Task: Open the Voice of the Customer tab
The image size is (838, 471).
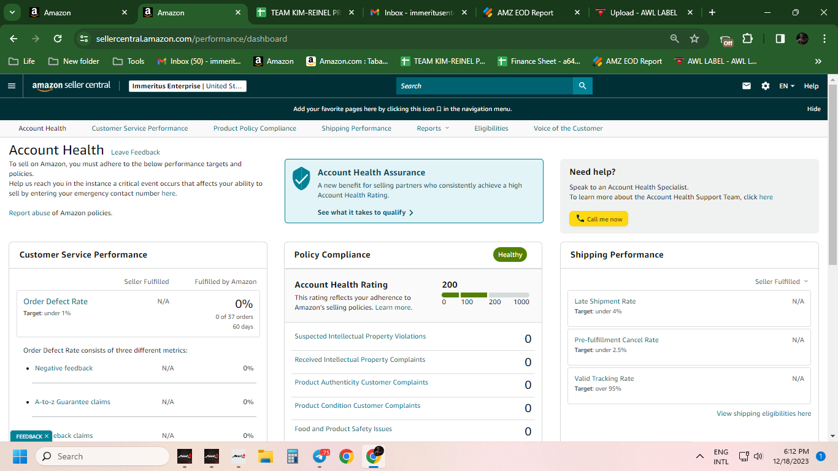Action: point(568,128)
